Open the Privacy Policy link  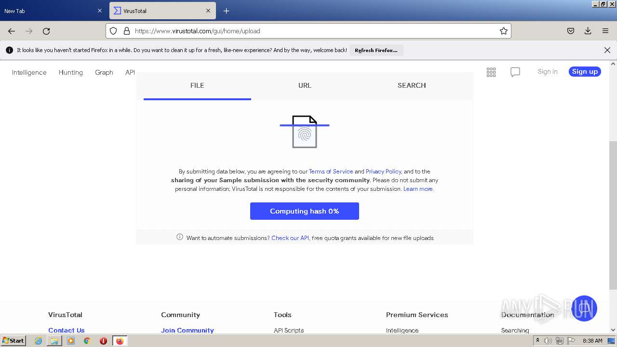(x=383, y=171)
